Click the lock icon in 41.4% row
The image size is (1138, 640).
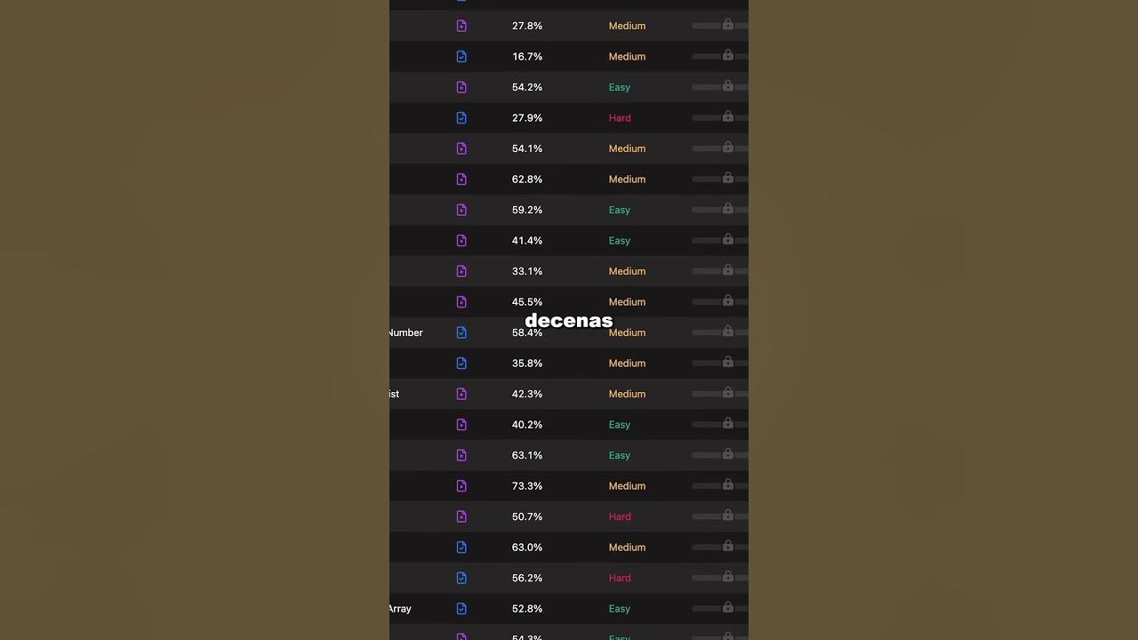click(x=727, y=239)
